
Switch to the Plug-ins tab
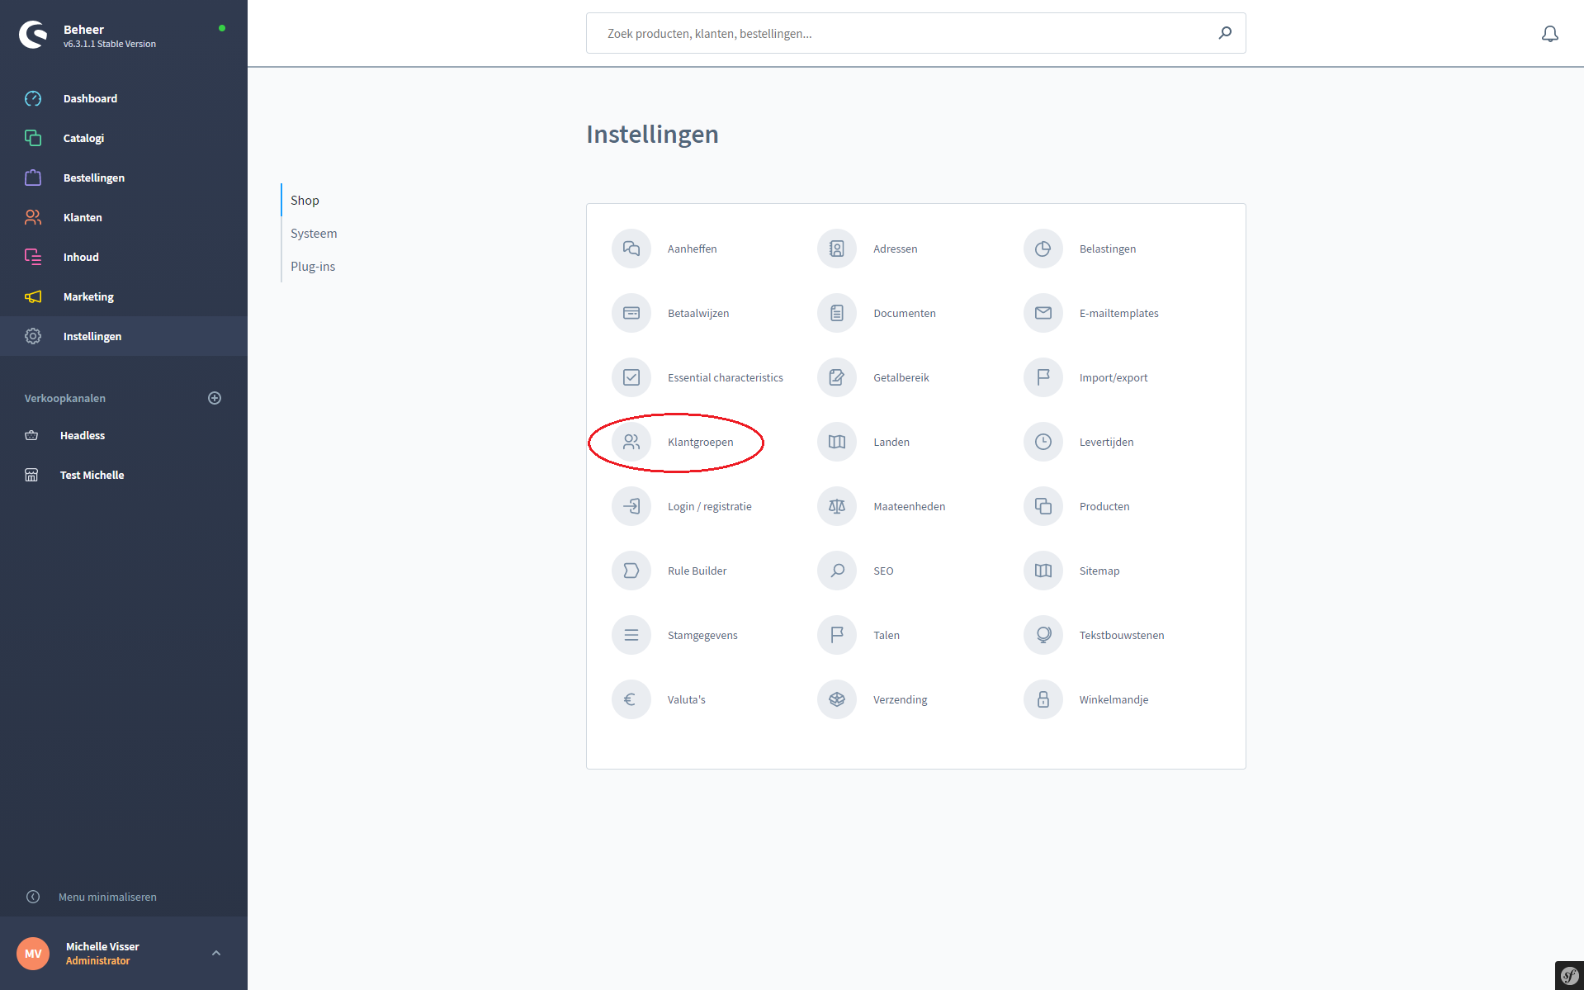click(313, 267)
